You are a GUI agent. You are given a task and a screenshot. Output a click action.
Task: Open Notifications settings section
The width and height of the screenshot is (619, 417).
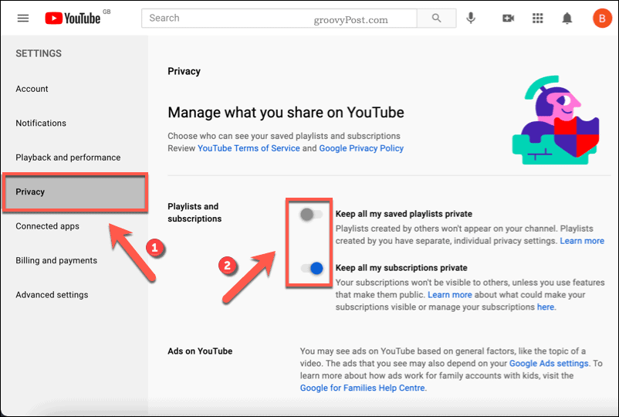(41, 124)
